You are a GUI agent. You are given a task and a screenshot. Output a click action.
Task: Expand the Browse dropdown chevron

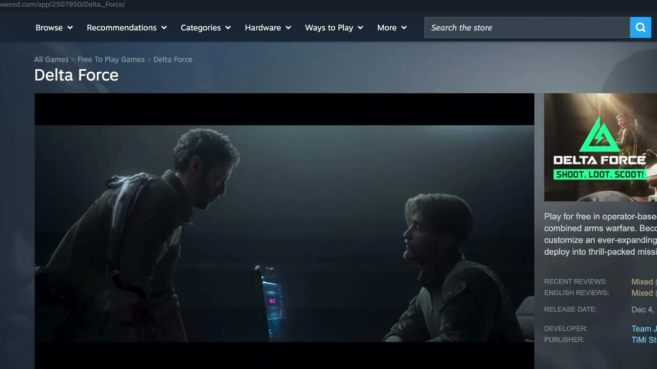[70, 28]
